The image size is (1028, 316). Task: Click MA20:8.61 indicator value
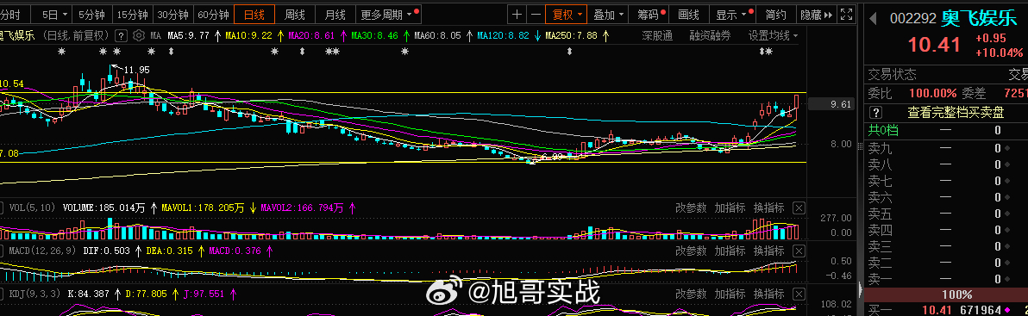[x=312, y=35]
